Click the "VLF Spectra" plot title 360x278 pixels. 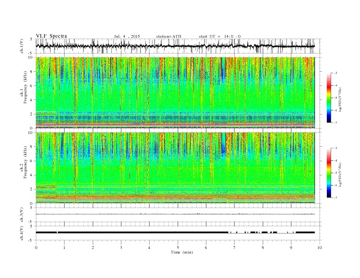click(51, 36)
